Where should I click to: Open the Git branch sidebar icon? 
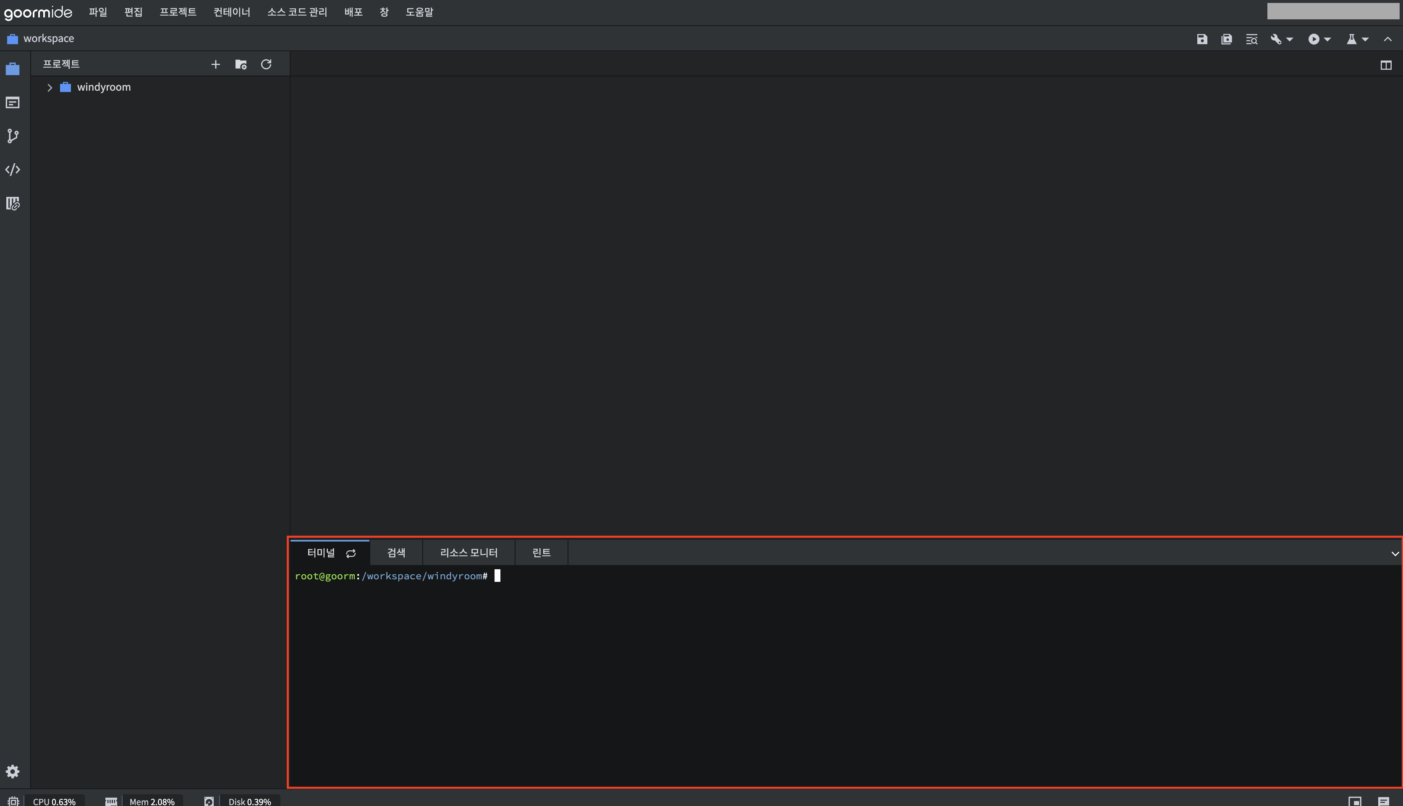(12, 136)
